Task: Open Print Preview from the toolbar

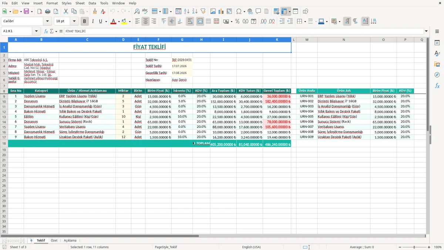Action: [56, 11]
